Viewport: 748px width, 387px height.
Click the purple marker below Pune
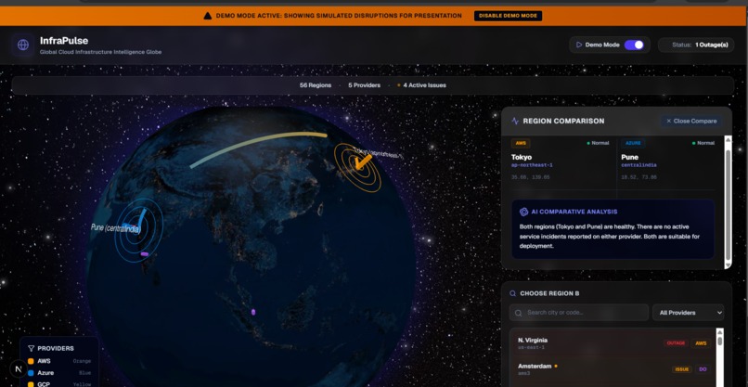145,254
